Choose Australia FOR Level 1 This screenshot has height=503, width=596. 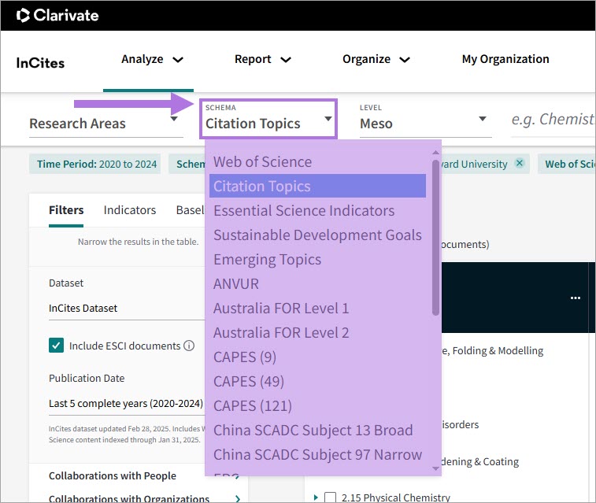pos(317,308)
